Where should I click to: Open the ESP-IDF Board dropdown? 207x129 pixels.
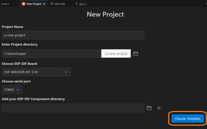tap(36, 72)
